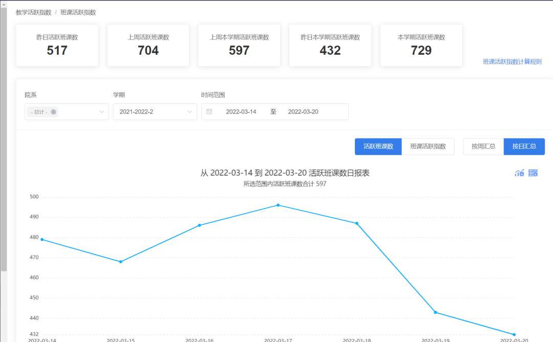Viewport: 553px width, 342px height.
Task: Click end date 2022-03-20 field
Action: coord(303,111)
